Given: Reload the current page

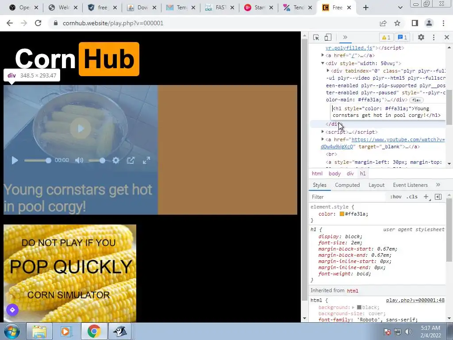Looking at the screenshot, I should coord(38,23).
